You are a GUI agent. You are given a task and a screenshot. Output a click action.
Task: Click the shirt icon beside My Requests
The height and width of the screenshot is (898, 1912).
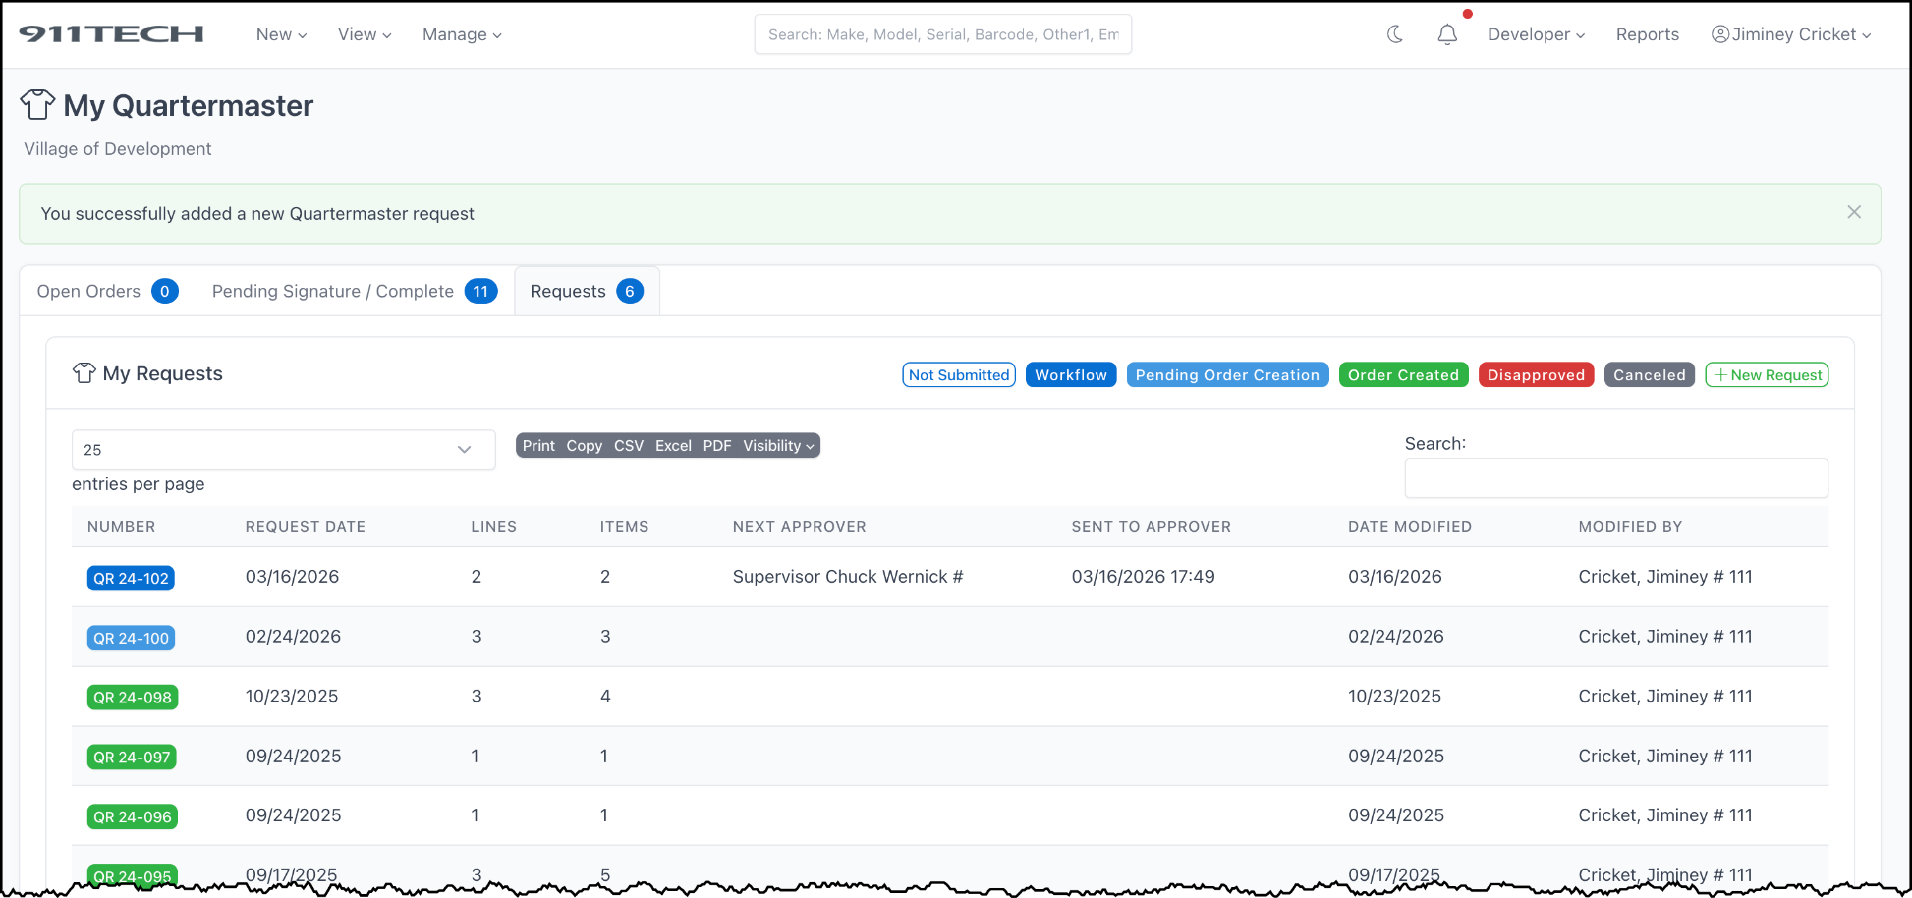[84, 373]
